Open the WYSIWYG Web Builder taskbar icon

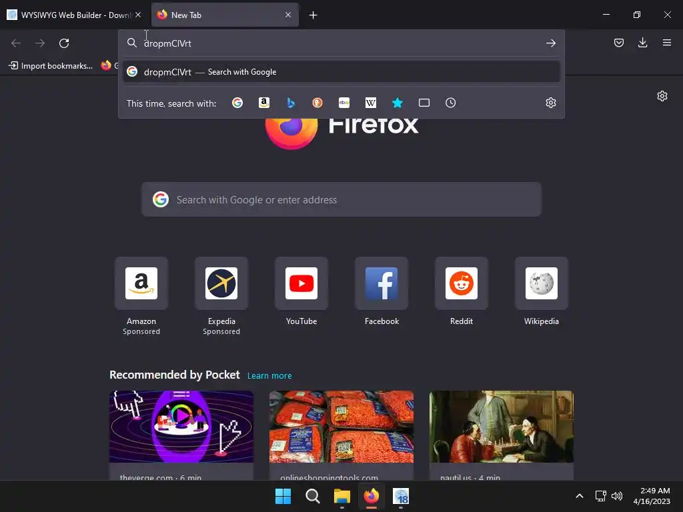click(x=401, y=496)
